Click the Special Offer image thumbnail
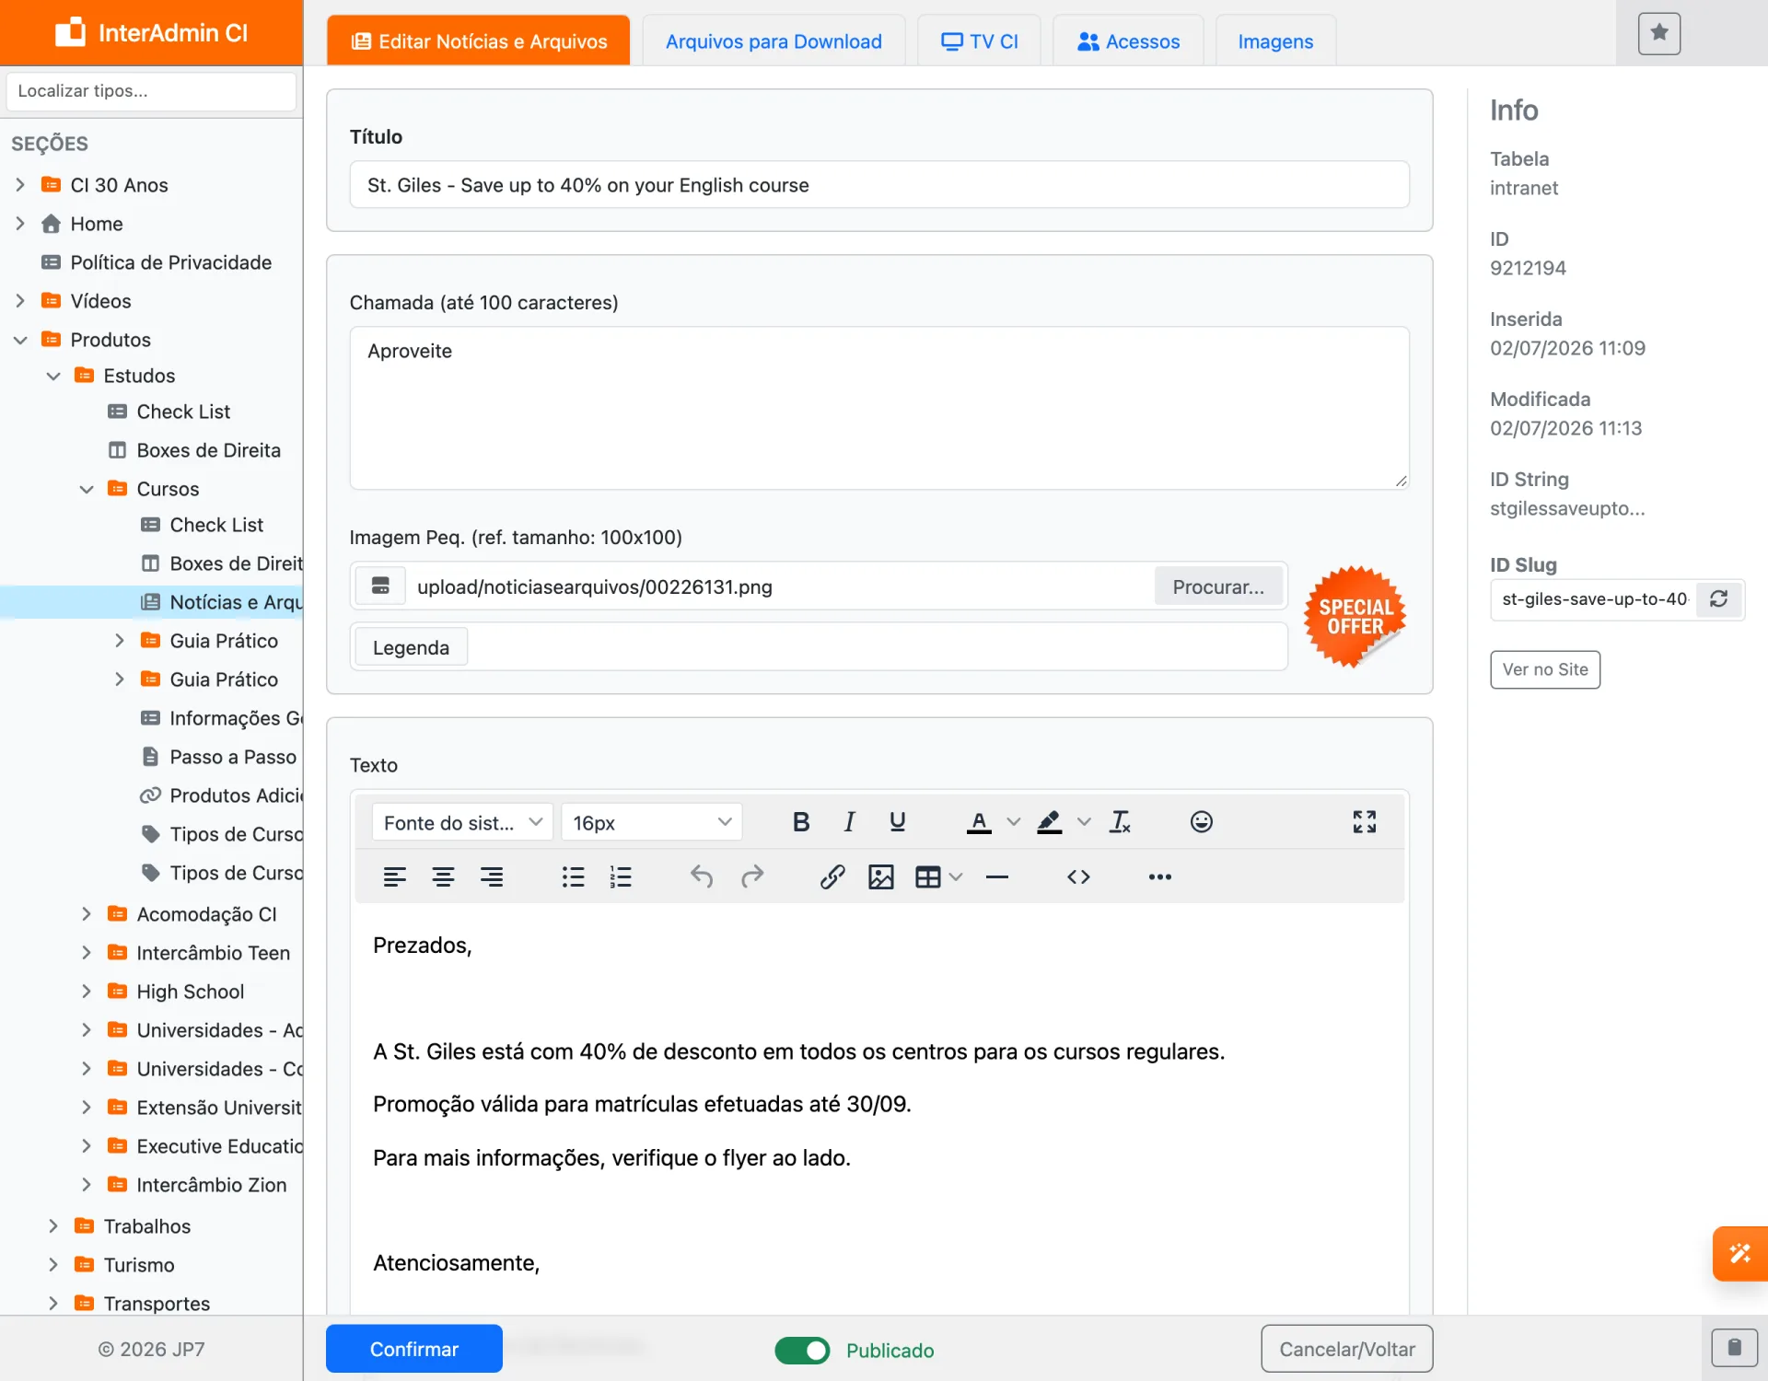This screenshot has height=1381, width=1768. tap(1355, 616)
